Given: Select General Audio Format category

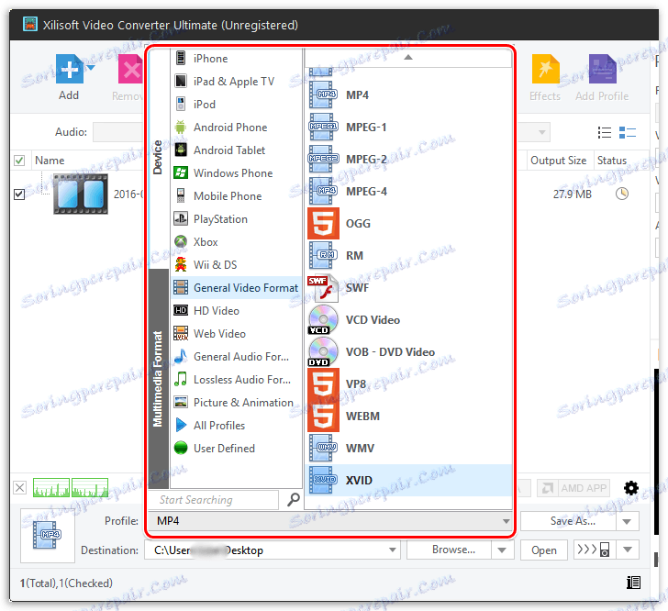Looking at the screenshot, I should coord(236,357).
